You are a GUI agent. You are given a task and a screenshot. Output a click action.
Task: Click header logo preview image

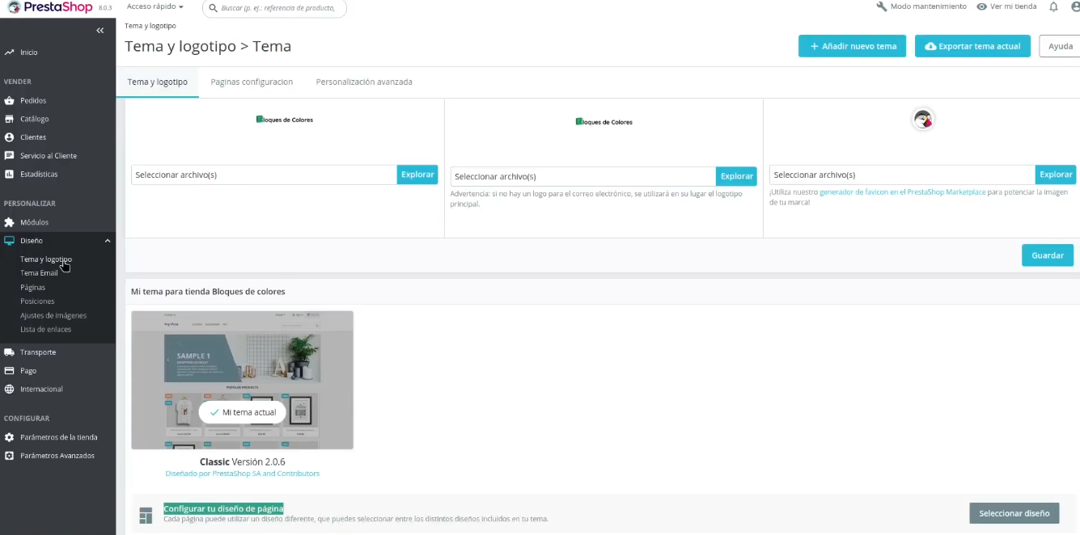(x=284, y=120)
